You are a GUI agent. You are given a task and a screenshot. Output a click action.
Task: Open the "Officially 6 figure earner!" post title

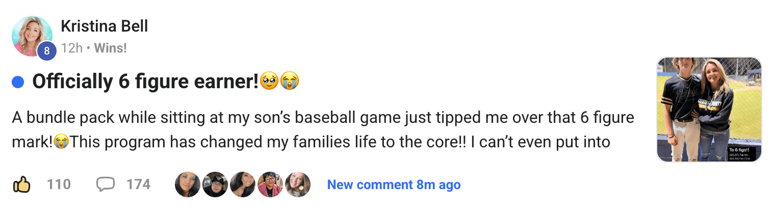pos(145,81)
